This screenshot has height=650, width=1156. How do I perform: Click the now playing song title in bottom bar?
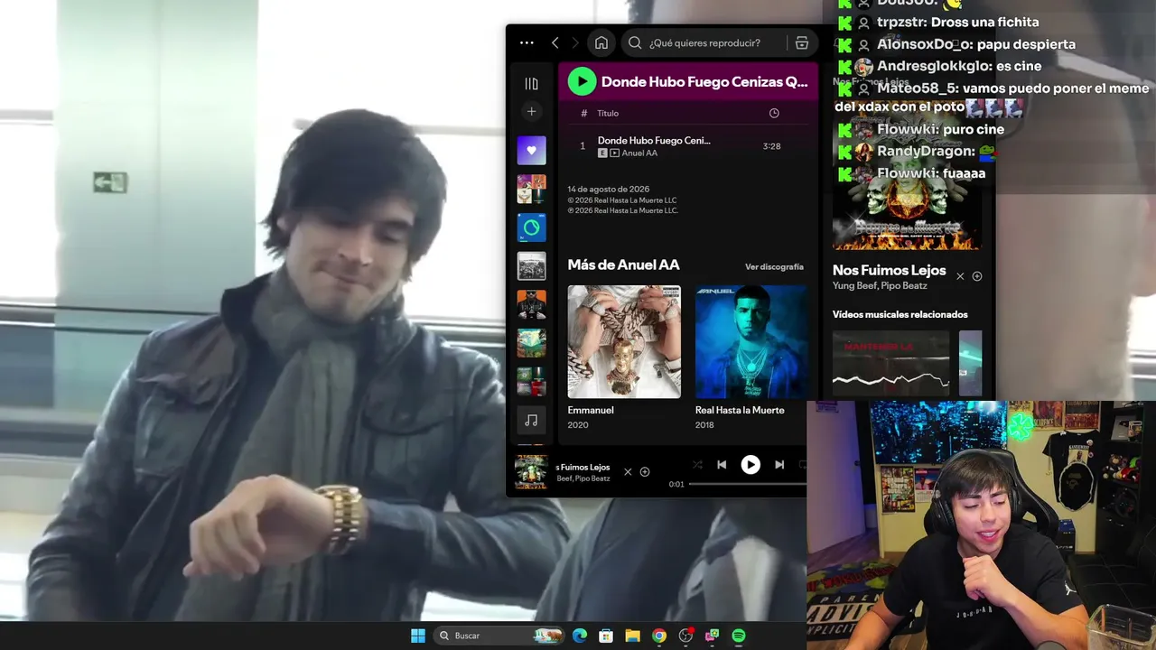pyautogui.click(x=583, y=467)
